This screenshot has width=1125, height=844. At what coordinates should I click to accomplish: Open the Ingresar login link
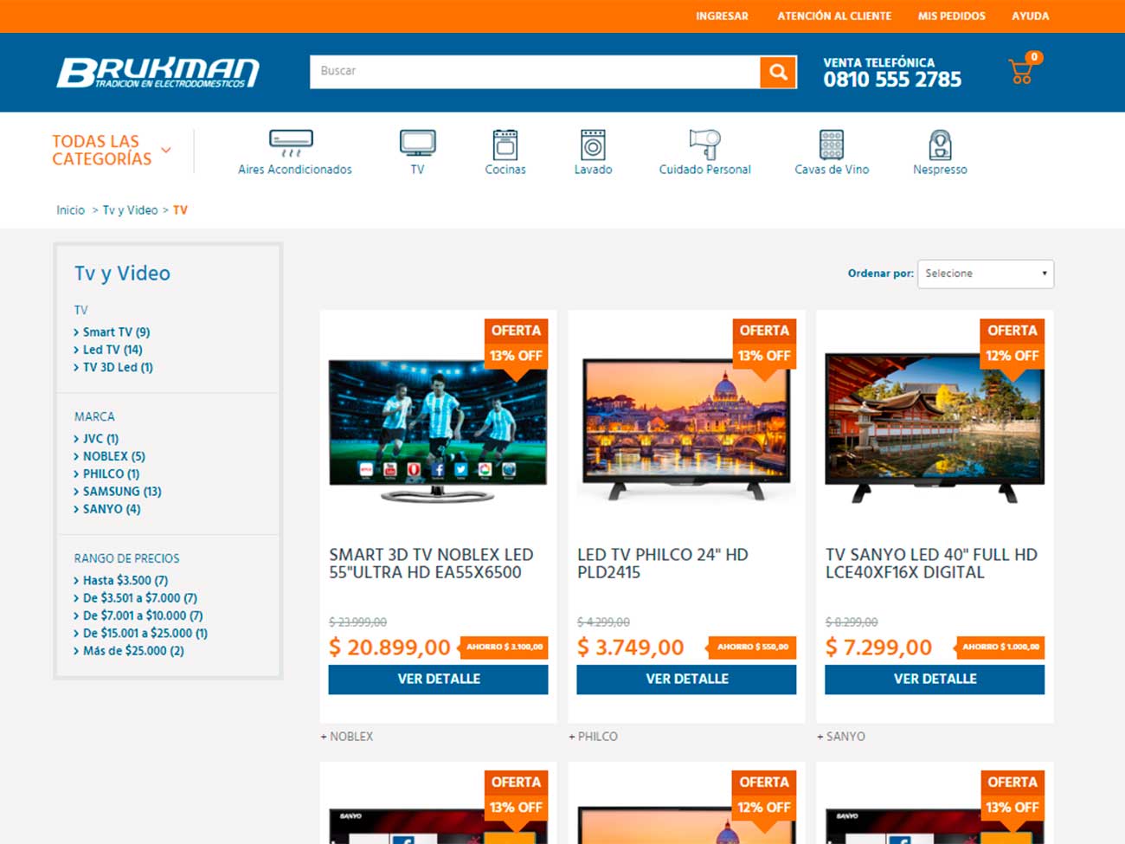click(x=722, y=16)
